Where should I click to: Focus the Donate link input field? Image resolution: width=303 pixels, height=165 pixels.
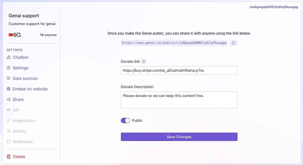coord(179,70)
